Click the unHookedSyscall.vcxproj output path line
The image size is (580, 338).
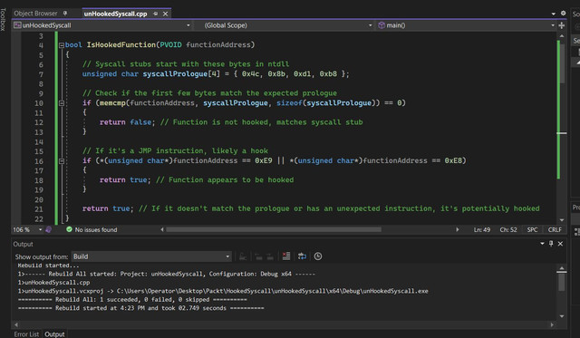point(223,291)
